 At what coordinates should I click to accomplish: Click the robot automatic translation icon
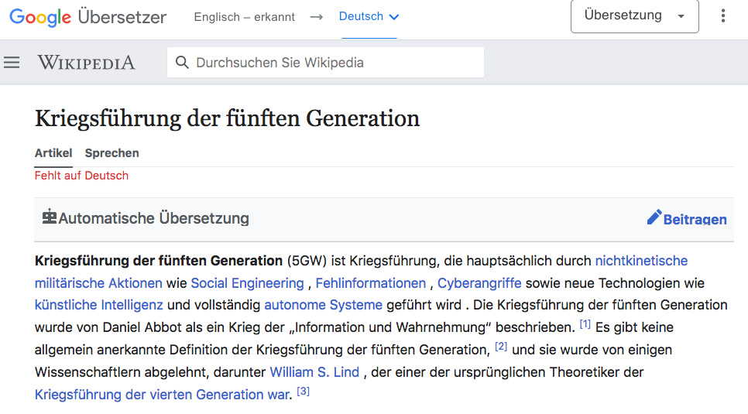[x=50, y=217]
